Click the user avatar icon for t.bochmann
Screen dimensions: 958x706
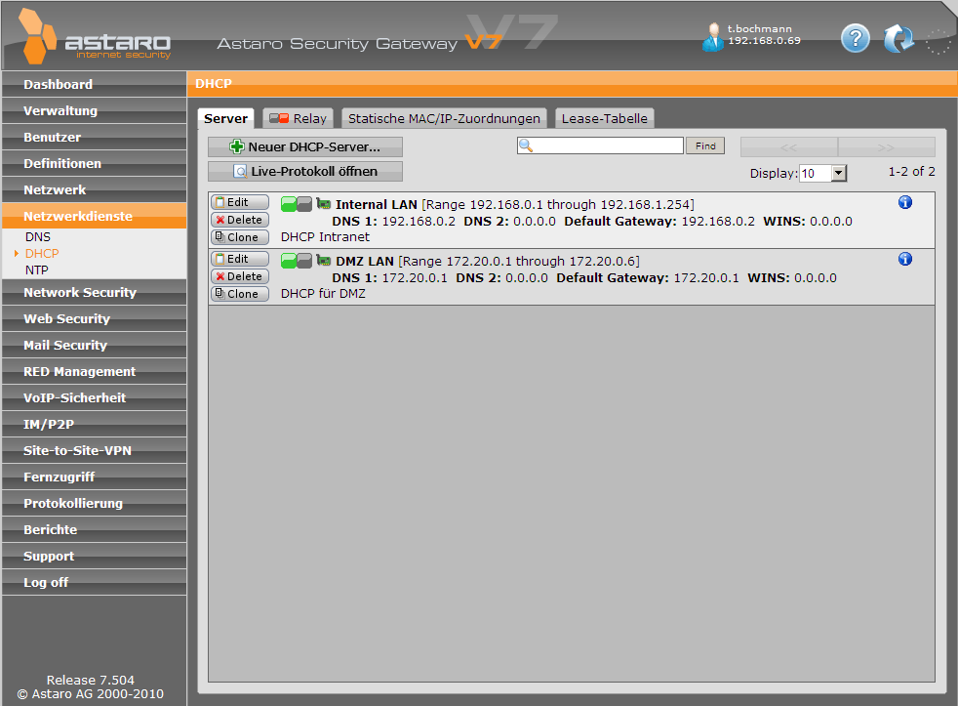pos(712,37)
